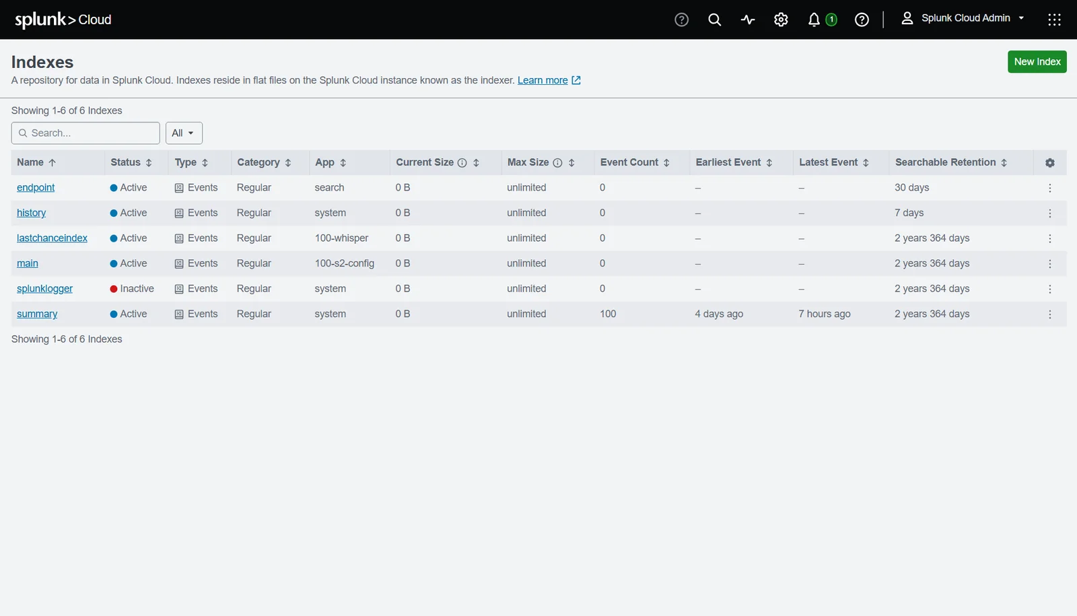Sort table by Current Size column
Screen dimensions: 1077x616
click(476, 162)
